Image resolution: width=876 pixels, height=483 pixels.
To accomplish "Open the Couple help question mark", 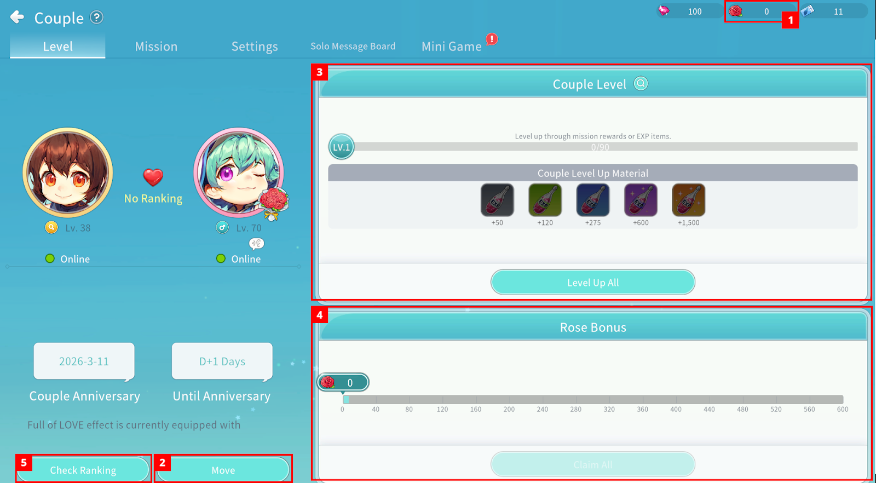I will [x=97, y=18].
